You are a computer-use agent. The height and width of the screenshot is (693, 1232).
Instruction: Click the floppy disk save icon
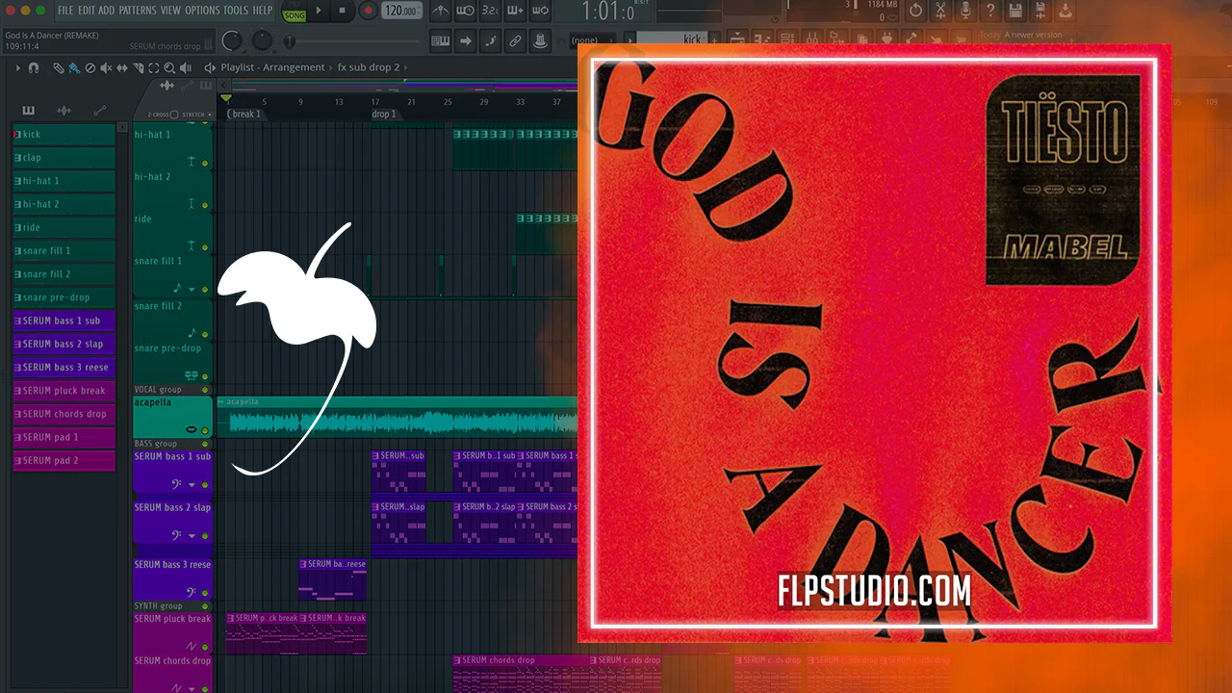coord(1015,11)
